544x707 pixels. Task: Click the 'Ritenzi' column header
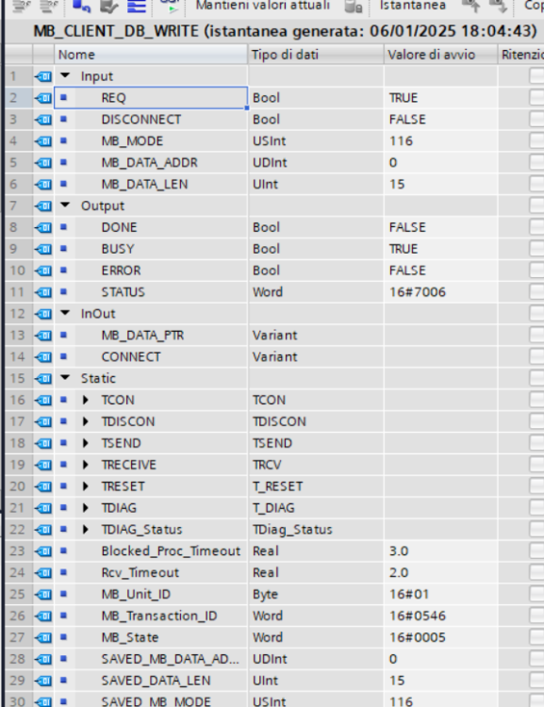(521, 55)
